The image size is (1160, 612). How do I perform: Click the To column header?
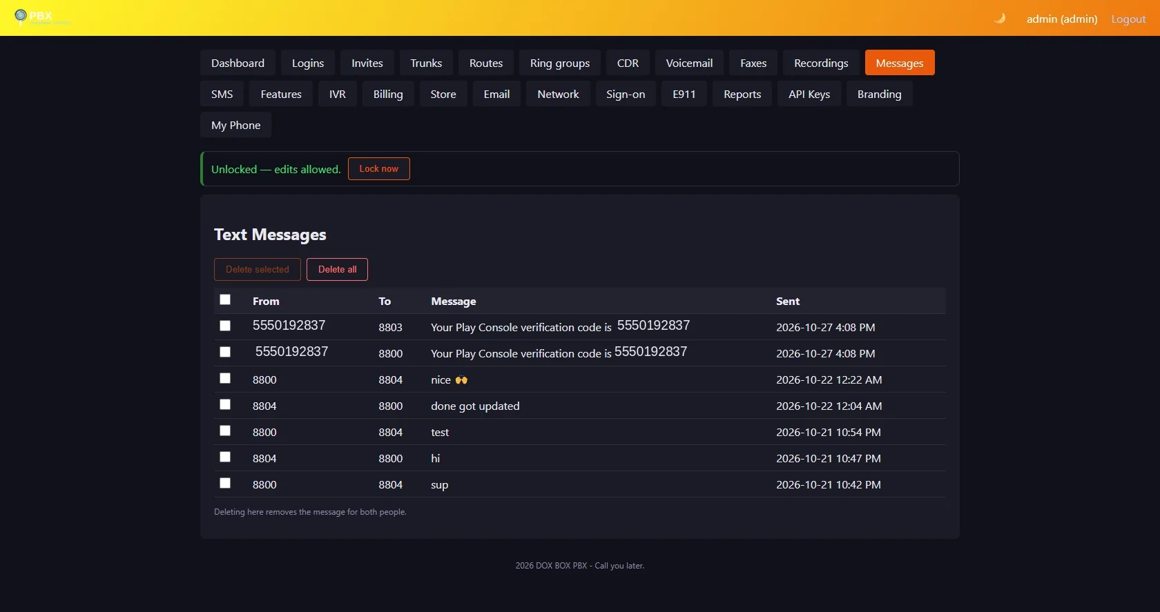pyautogui.click(x=385, y=301)
